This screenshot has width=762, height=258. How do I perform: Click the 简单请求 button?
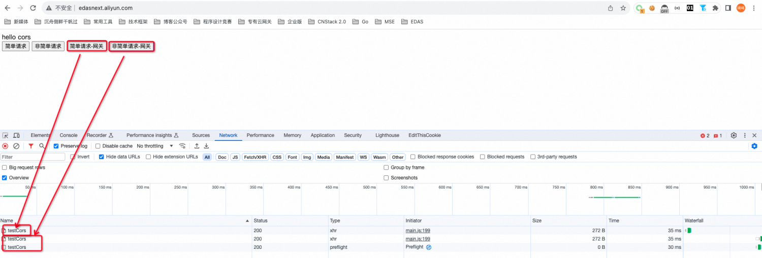16,46
